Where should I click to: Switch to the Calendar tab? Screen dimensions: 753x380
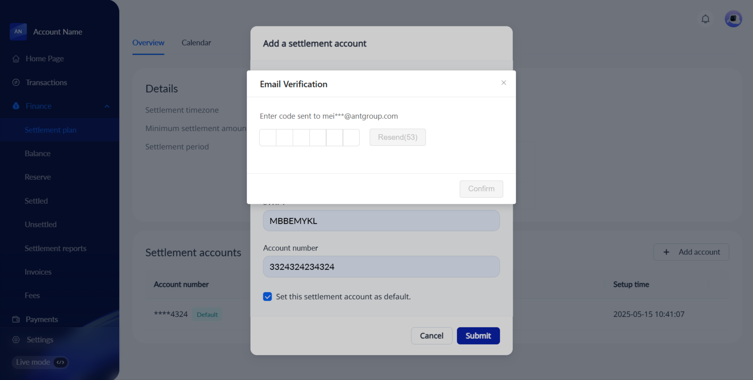tap(196, 43)
